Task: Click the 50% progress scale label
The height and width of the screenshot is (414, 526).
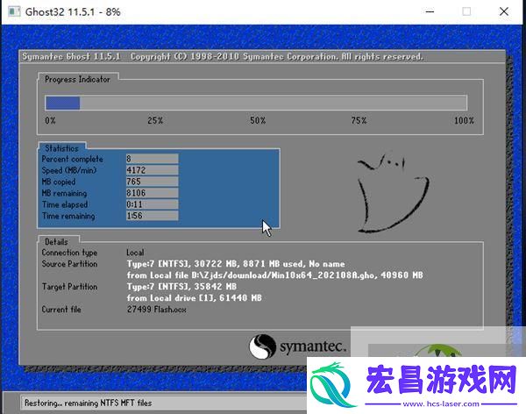Action: [258, 120]
